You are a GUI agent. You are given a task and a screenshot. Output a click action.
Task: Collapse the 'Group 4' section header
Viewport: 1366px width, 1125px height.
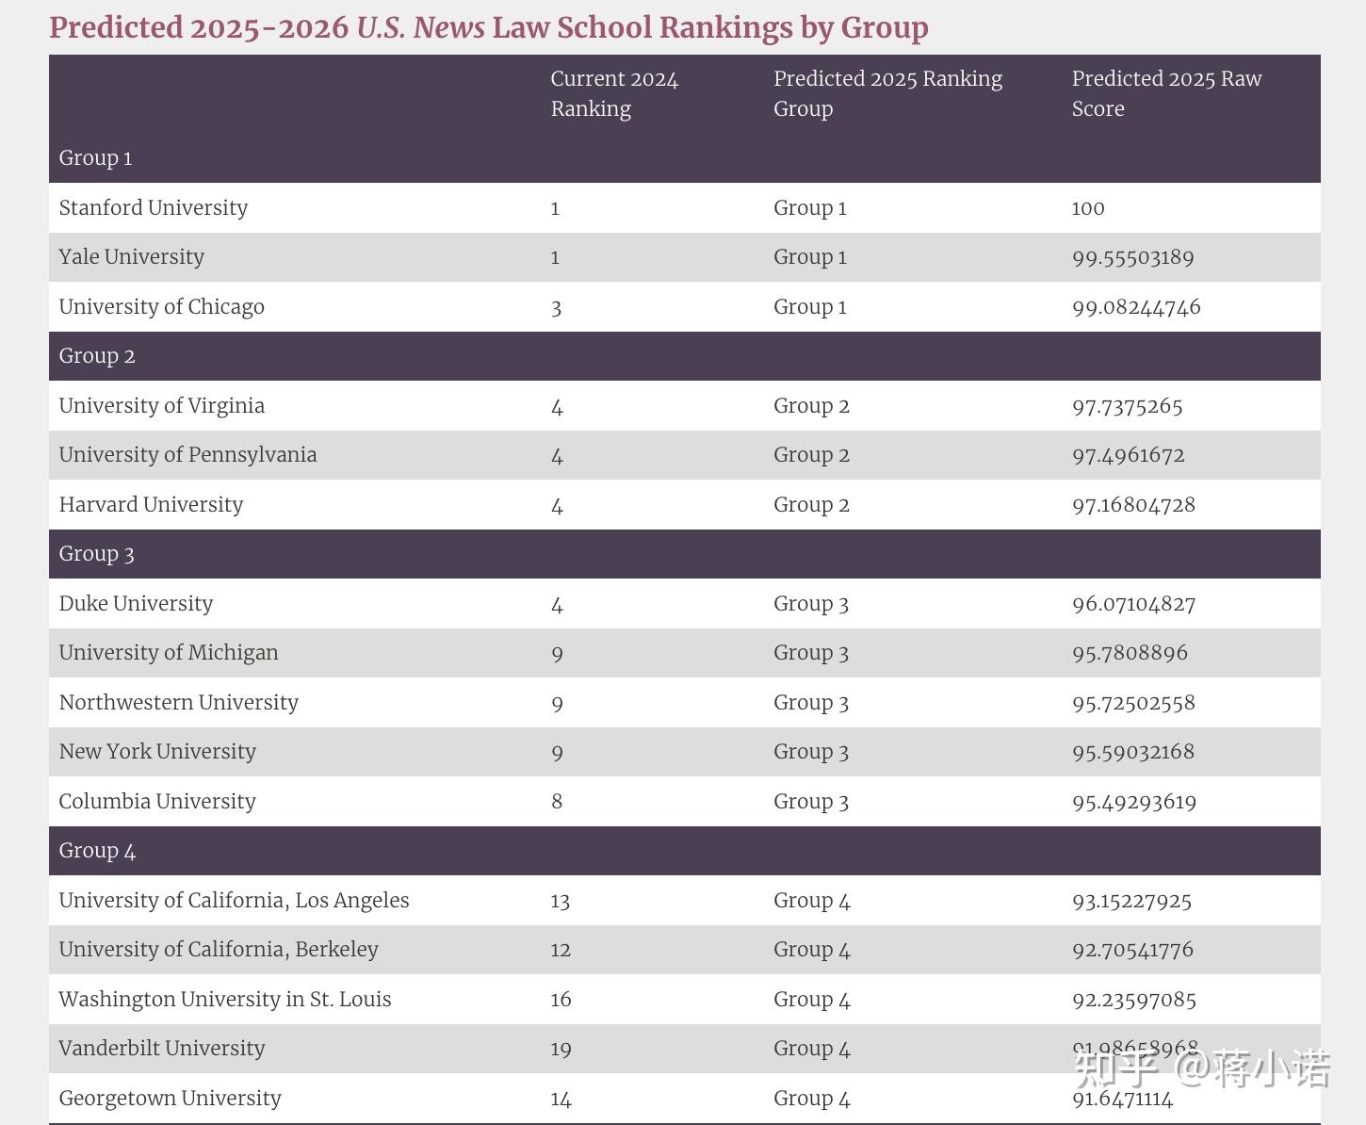97,850
